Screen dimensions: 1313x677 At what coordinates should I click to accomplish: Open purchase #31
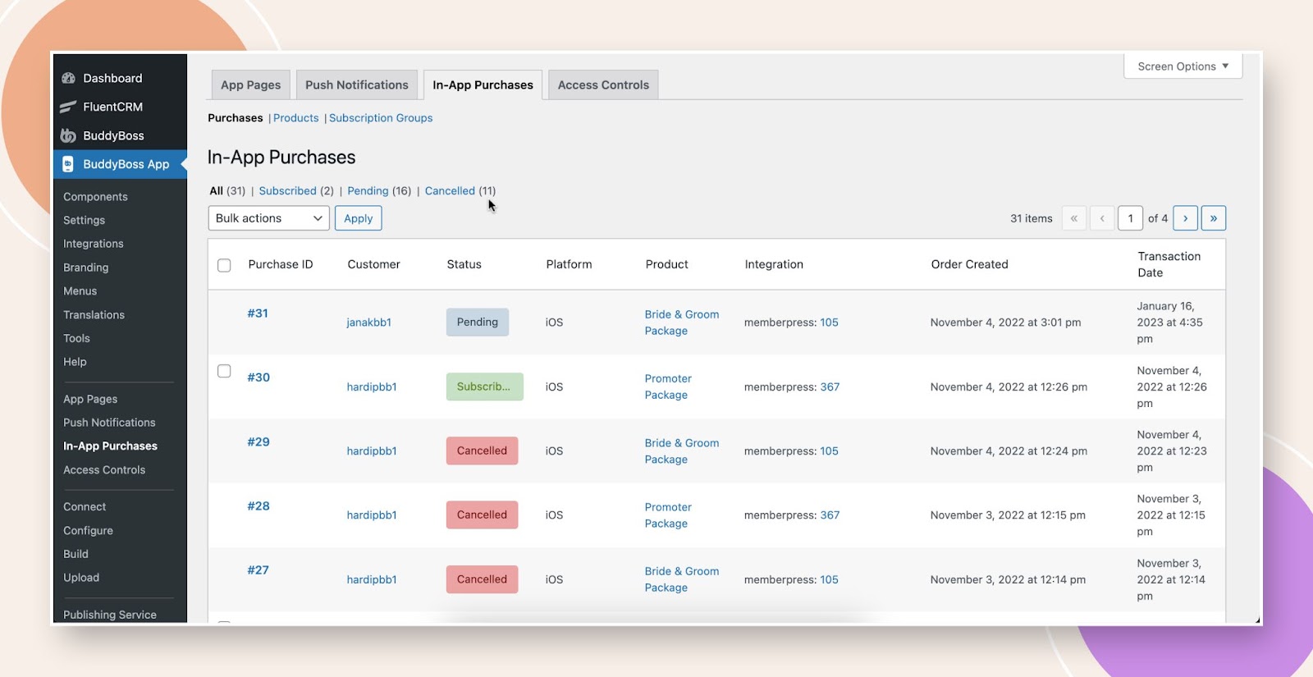pos(258,313)
